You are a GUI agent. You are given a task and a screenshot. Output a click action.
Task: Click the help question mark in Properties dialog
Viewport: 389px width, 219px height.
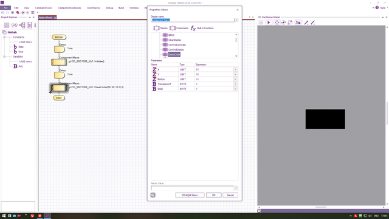coord(153,195)
